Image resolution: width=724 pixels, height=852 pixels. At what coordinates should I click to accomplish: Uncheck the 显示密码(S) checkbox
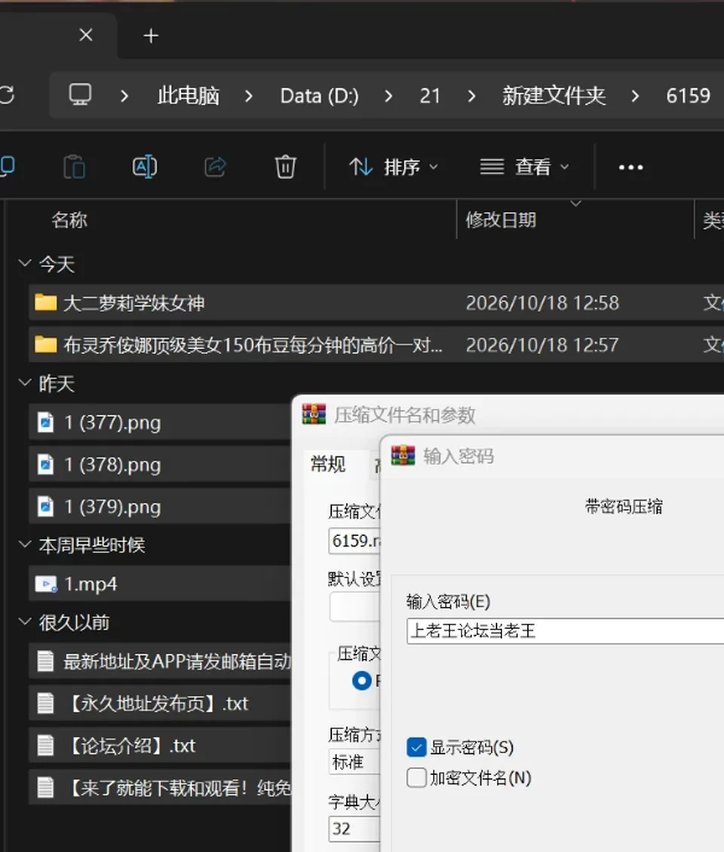coord(416,747)
